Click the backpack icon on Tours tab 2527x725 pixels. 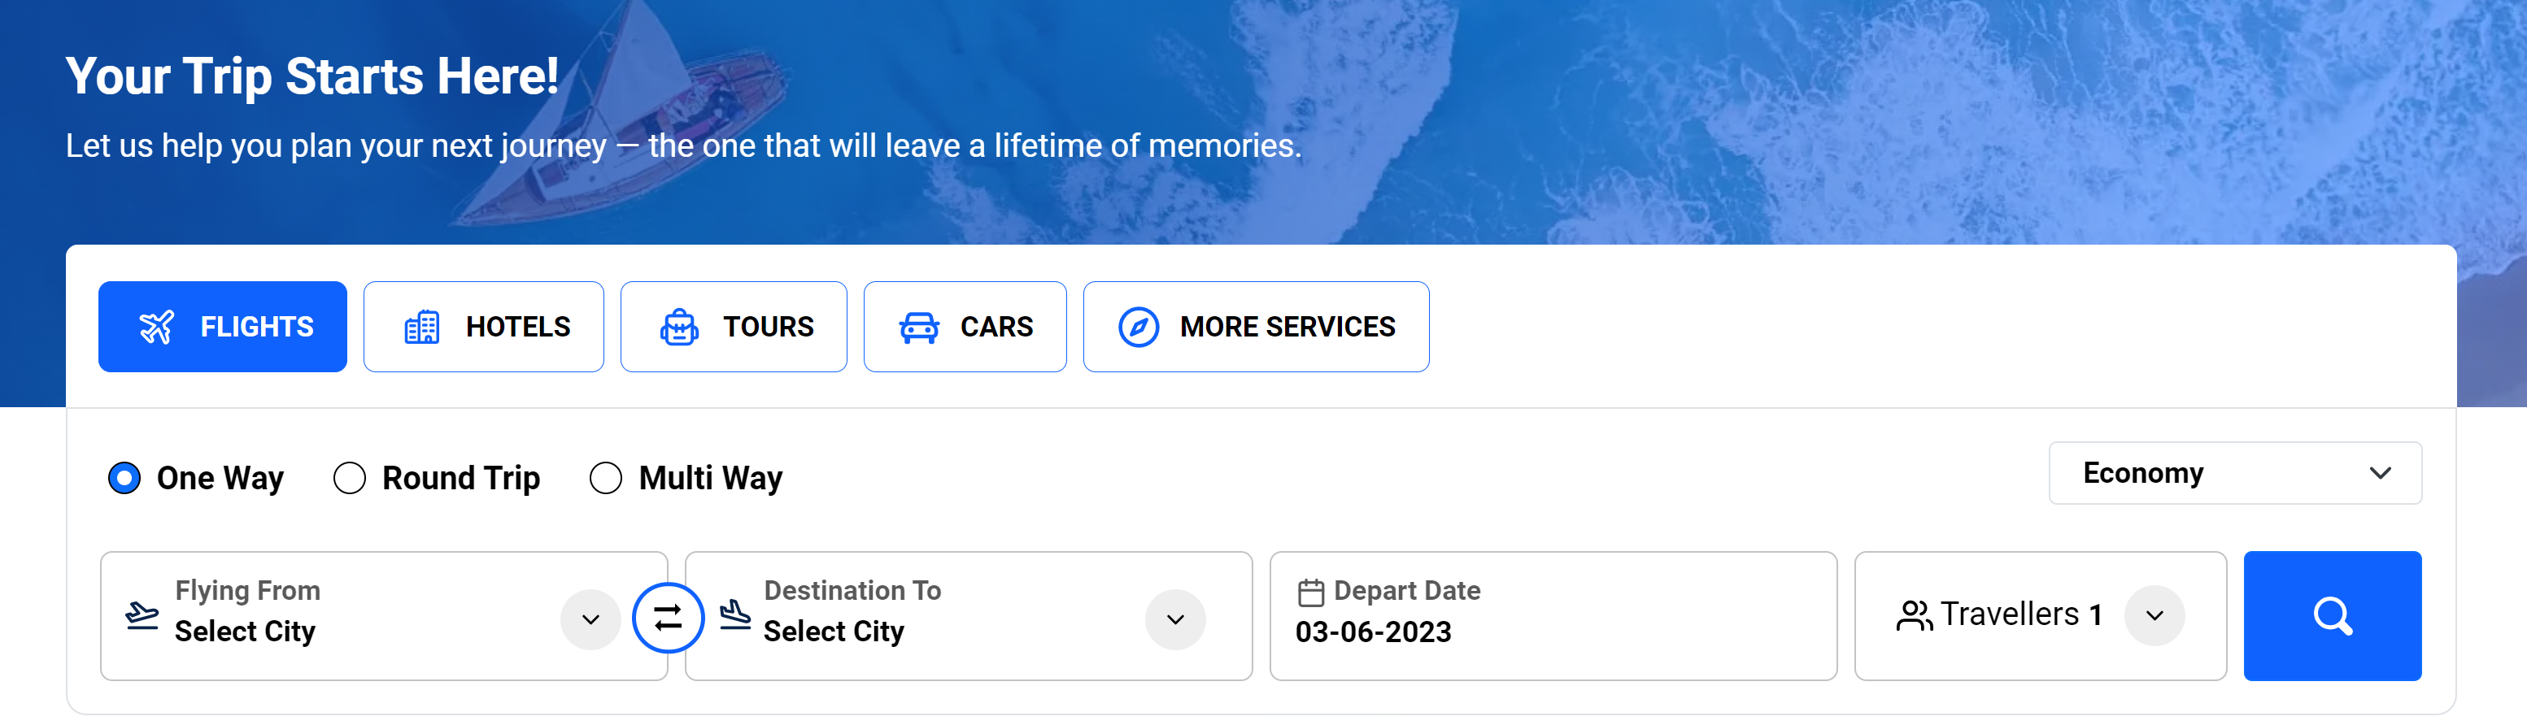pos(679,328)
